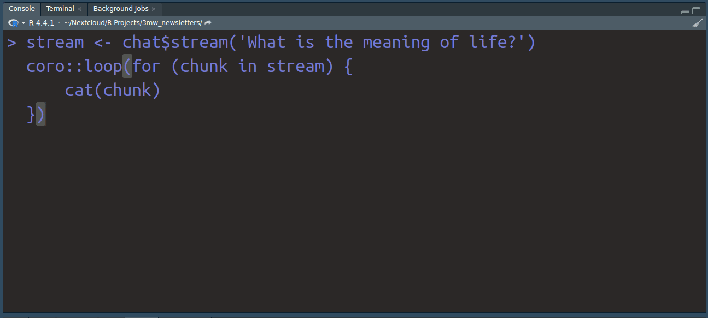Clear the console with the broom icon
Viewport: 708px width, 318px height.
(697, 23)
